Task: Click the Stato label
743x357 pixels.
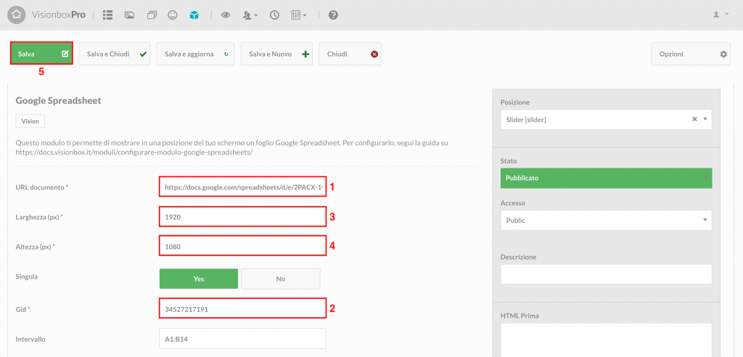Action: tap(509, 161)
